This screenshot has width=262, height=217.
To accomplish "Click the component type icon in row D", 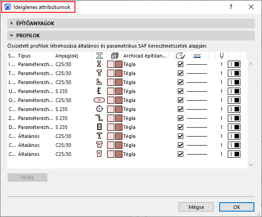I will [234, 127].
